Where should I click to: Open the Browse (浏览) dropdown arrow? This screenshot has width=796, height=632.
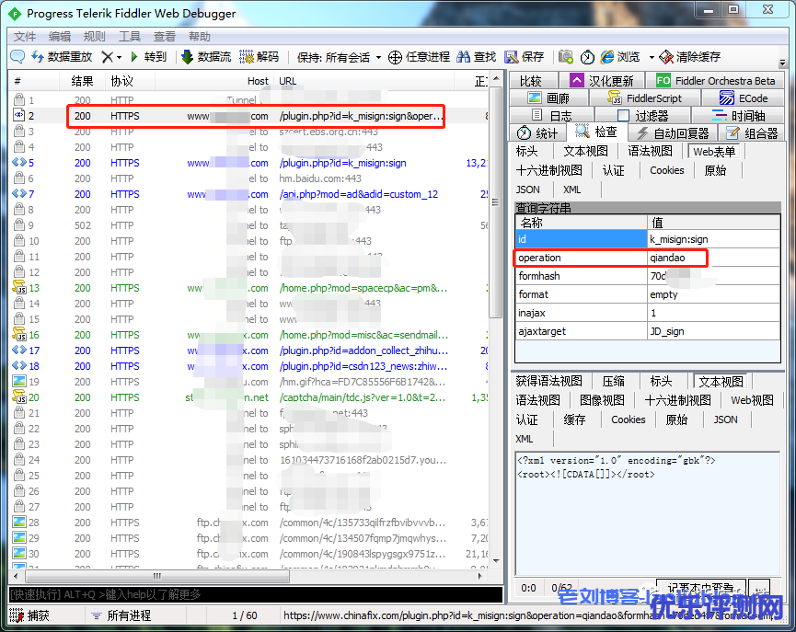(651, 57)
